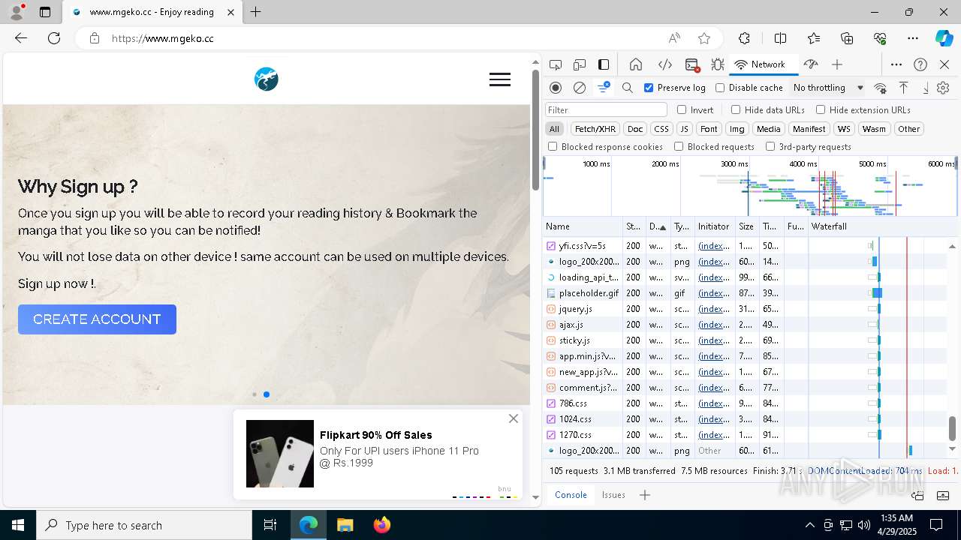The width and height of the screenshot is (961, 540).
Task: Switch to Issues drawer tab
Action: [613, 495]
